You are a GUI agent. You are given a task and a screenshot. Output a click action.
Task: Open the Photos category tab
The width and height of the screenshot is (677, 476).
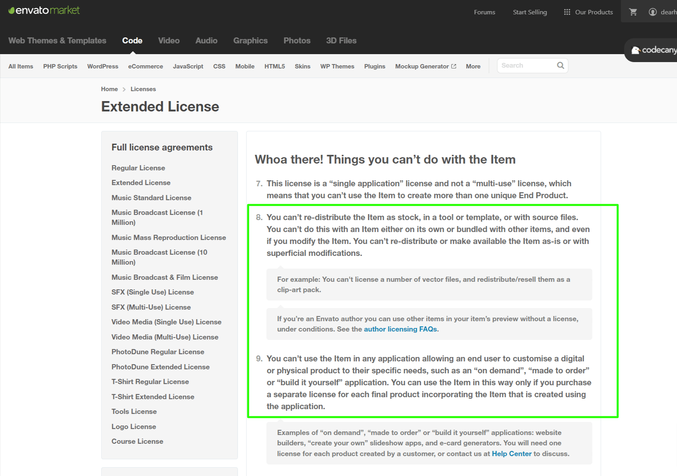[x=297, y=41]
